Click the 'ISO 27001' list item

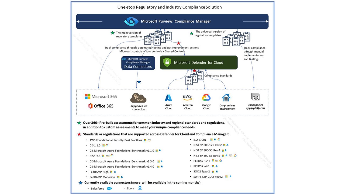pos(200,140)
